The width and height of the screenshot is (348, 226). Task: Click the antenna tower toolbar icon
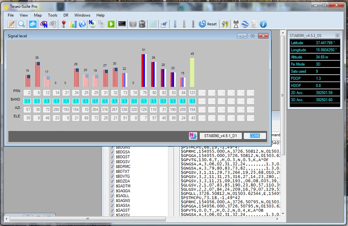[x=236, y=24]
